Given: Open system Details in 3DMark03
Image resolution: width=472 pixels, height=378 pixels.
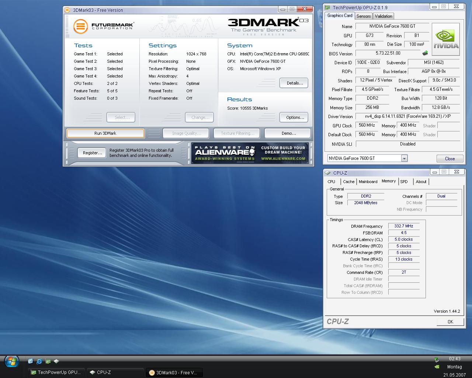Looking at the screenshot, I should (294, 83).
